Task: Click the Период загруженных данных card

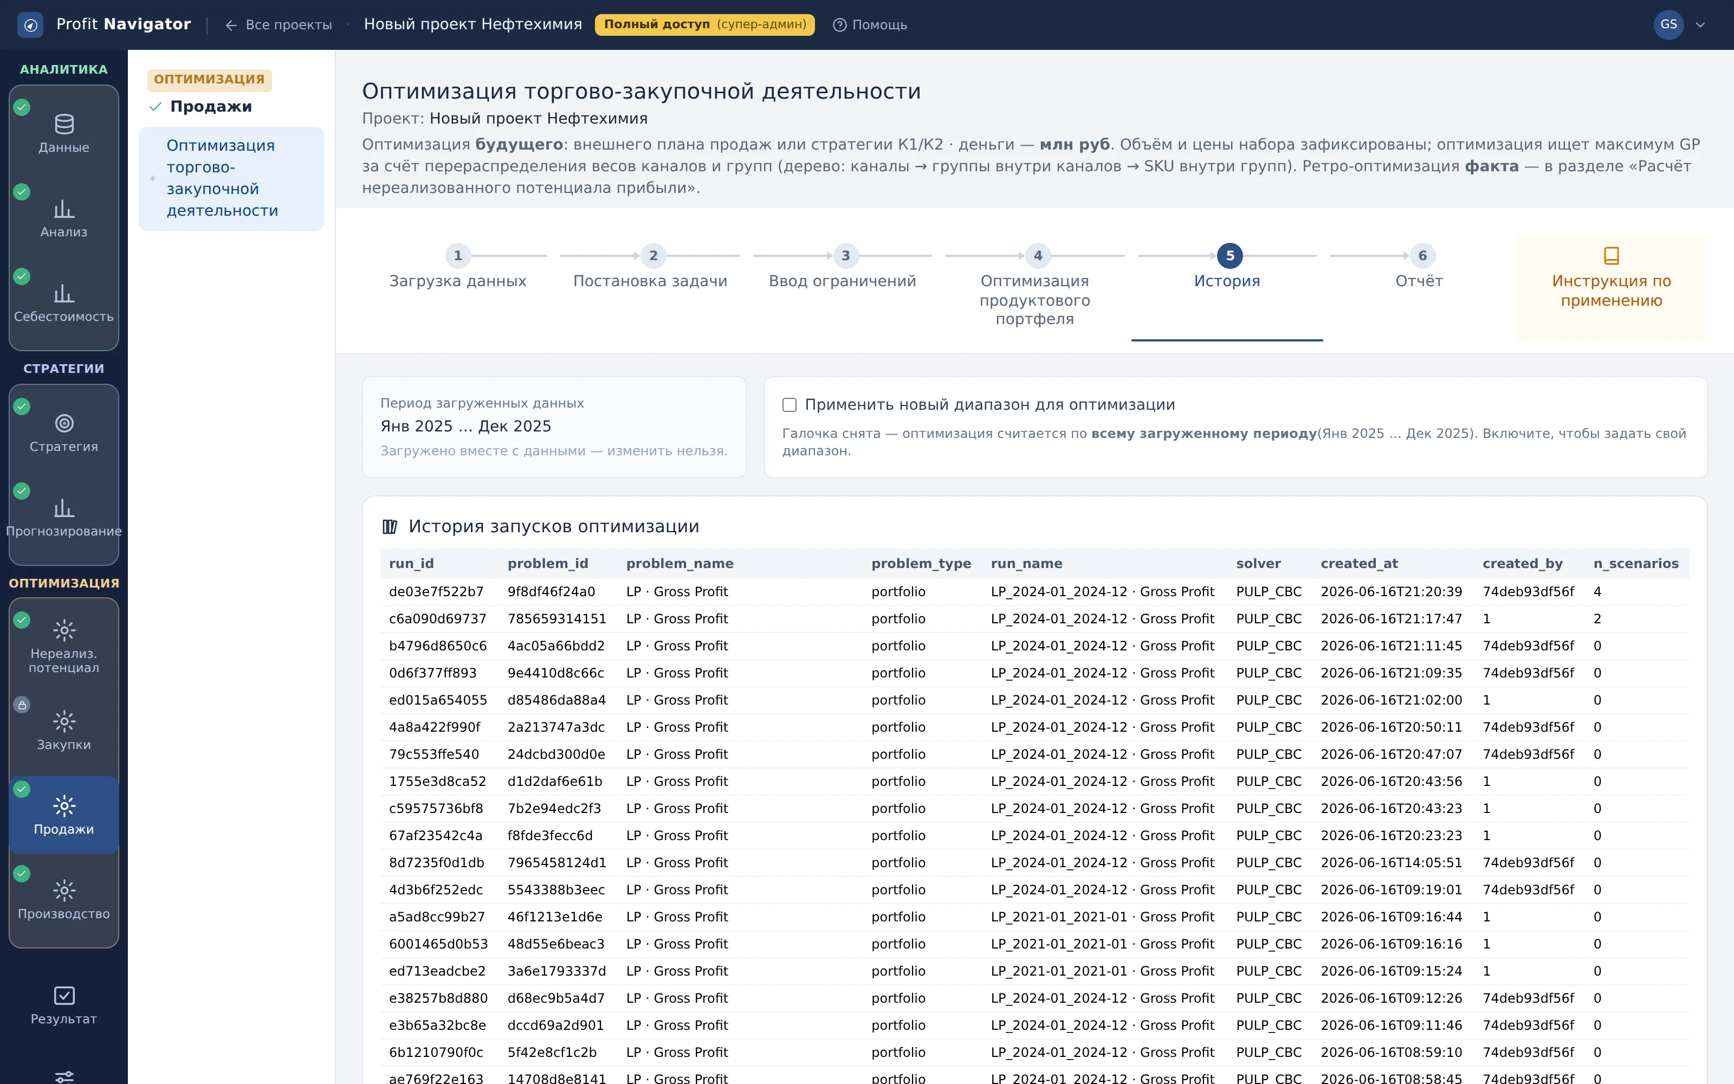Action: click(x=554, y=427)
